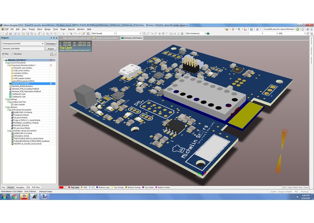Image resolution: width=314 pixels, height=223 pixels.
Task: Open Michelin_BOM0.BomDoc in the tree
Action: tap(22, 86)
